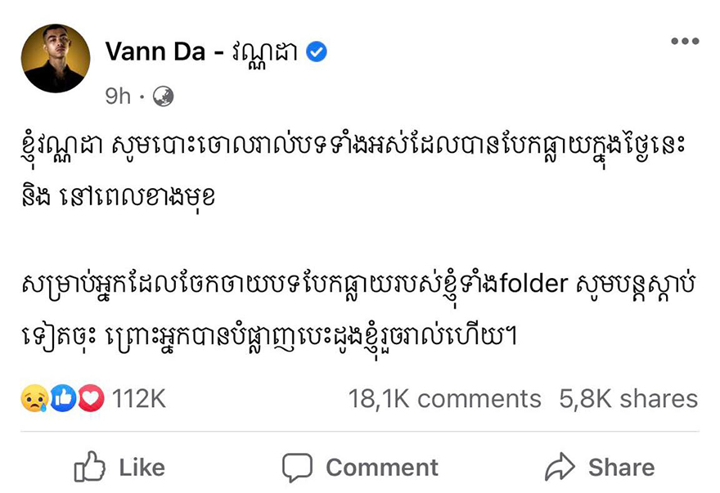720x493 pixels.
Task: Click the red heart reaction icon
Action: pos(90,399)
